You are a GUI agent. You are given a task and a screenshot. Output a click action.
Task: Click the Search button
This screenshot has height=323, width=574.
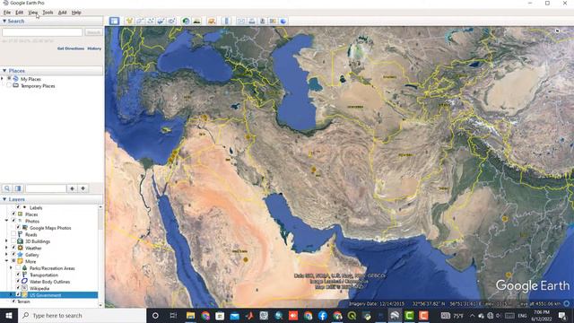[x=93, y=32]
